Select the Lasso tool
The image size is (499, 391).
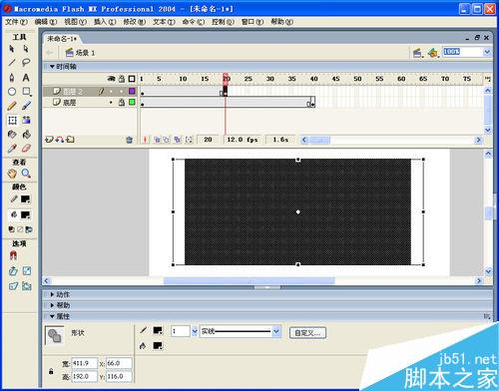(x=26, y=63)
